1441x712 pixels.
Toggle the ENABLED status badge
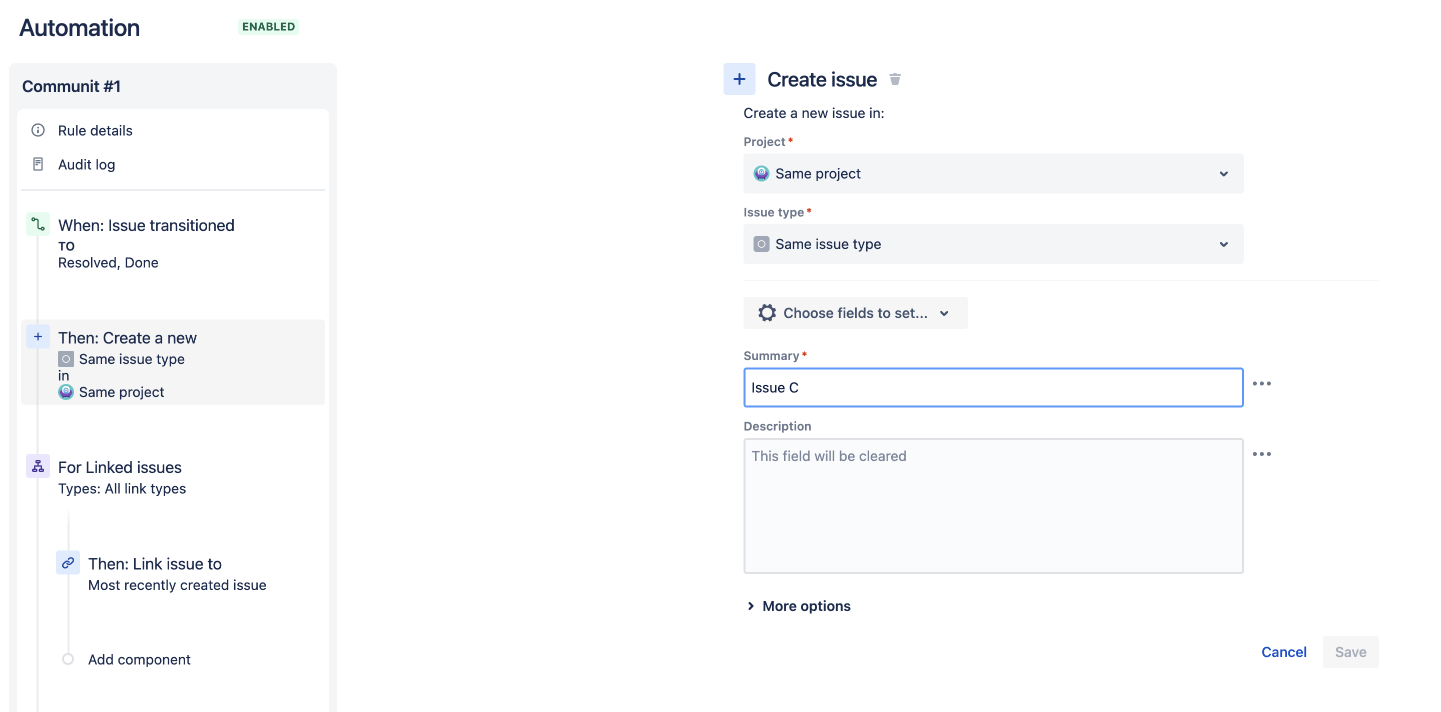269,26
